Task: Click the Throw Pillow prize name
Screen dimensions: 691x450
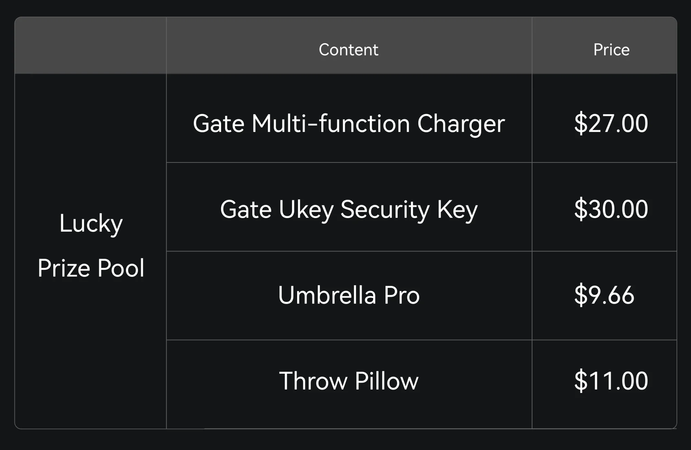Action: point(349,381)
